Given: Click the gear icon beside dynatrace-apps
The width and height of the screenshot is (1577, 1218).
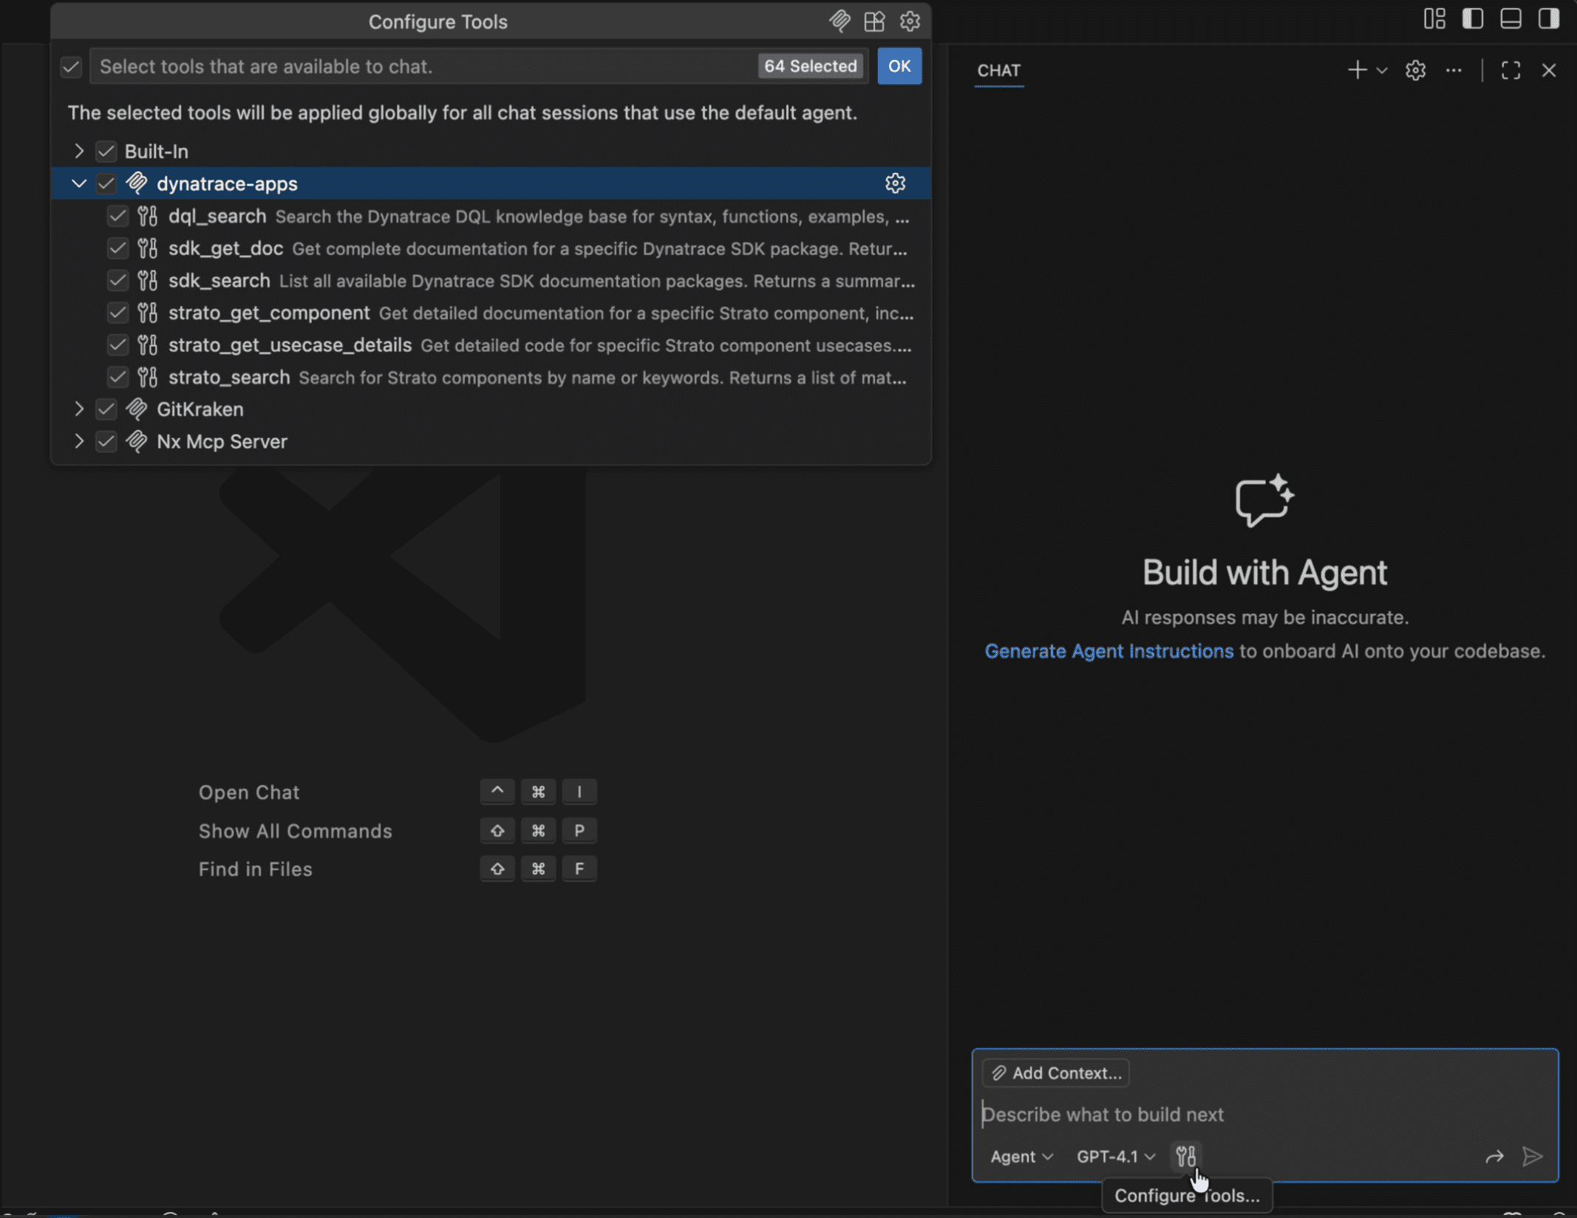Looking at the screenshot, I should click(x=895, y=183).
